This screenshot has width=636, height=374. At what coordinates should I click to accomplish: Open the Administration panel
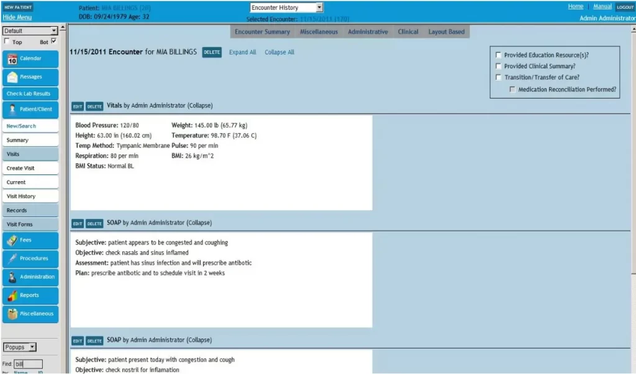(30, 277)
